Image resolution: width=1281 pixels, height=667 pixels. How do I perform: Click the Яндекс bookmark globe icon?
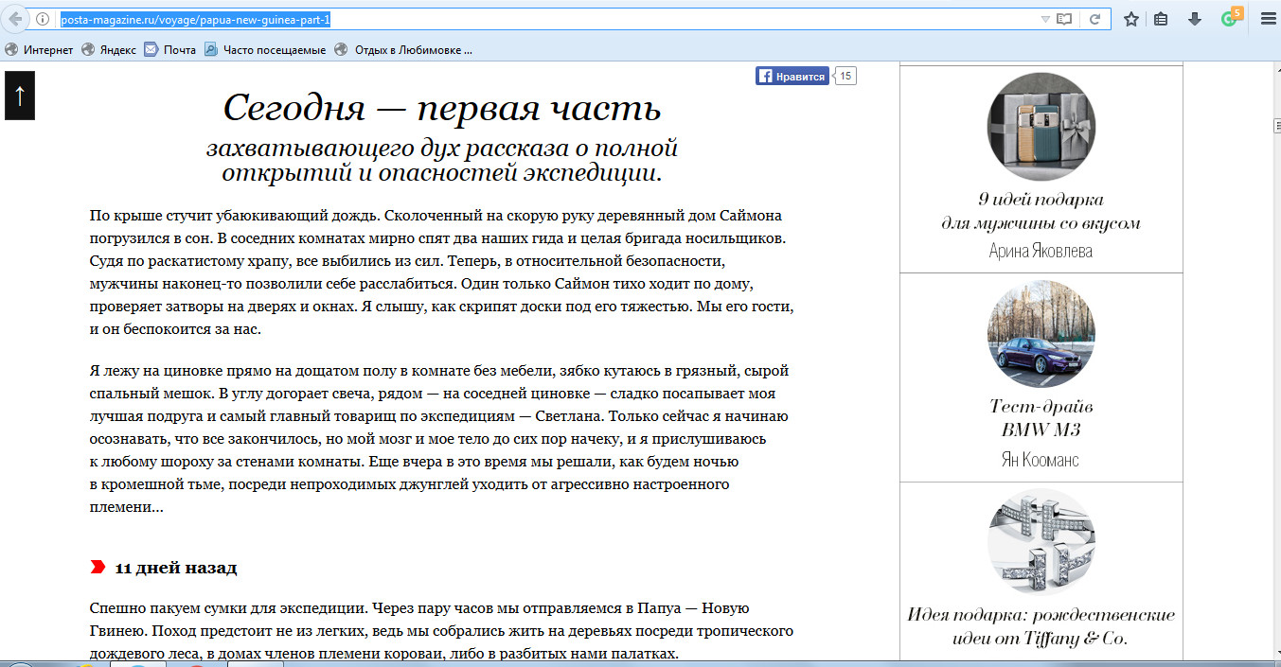pyautogui.click(x=89, y=50)
